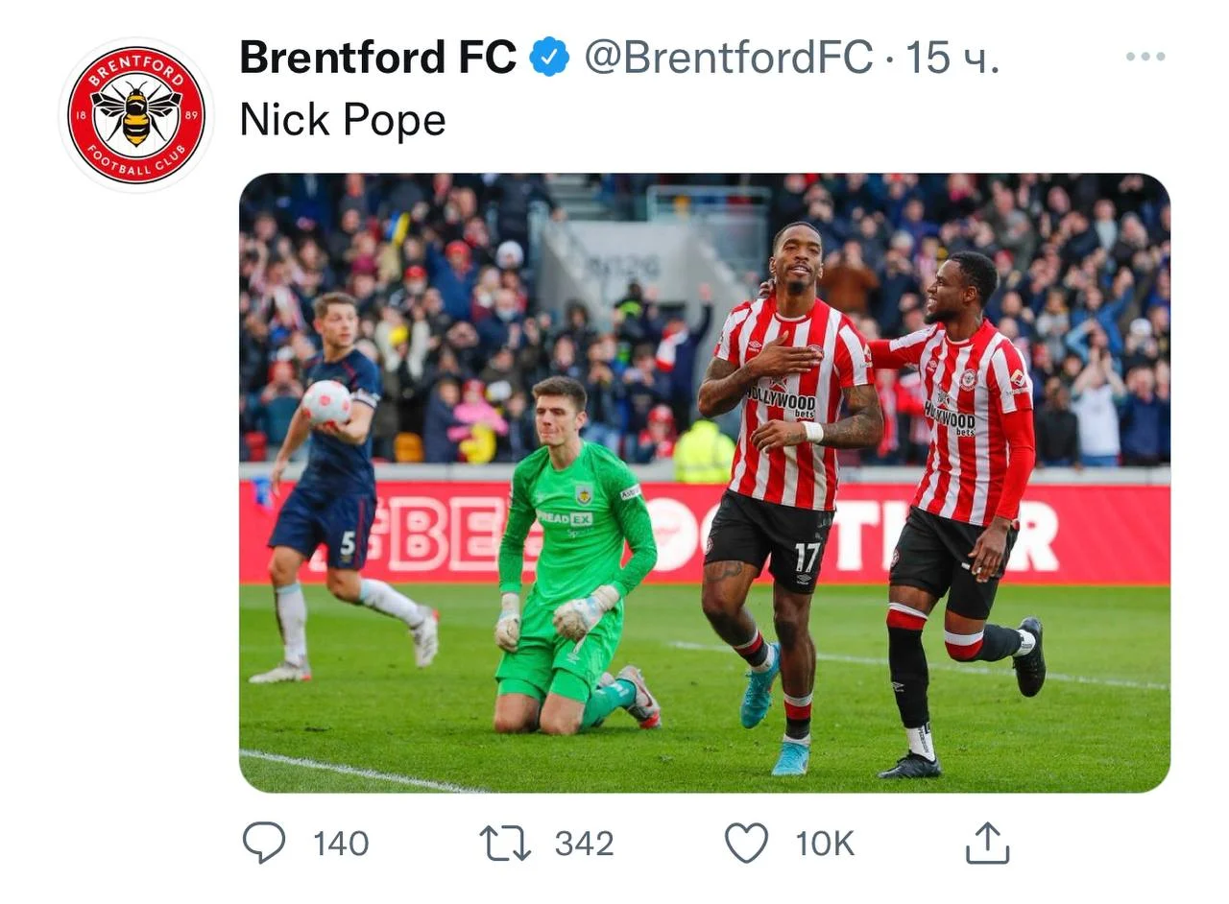Open the three-dot more options menu

point(1145,58)
